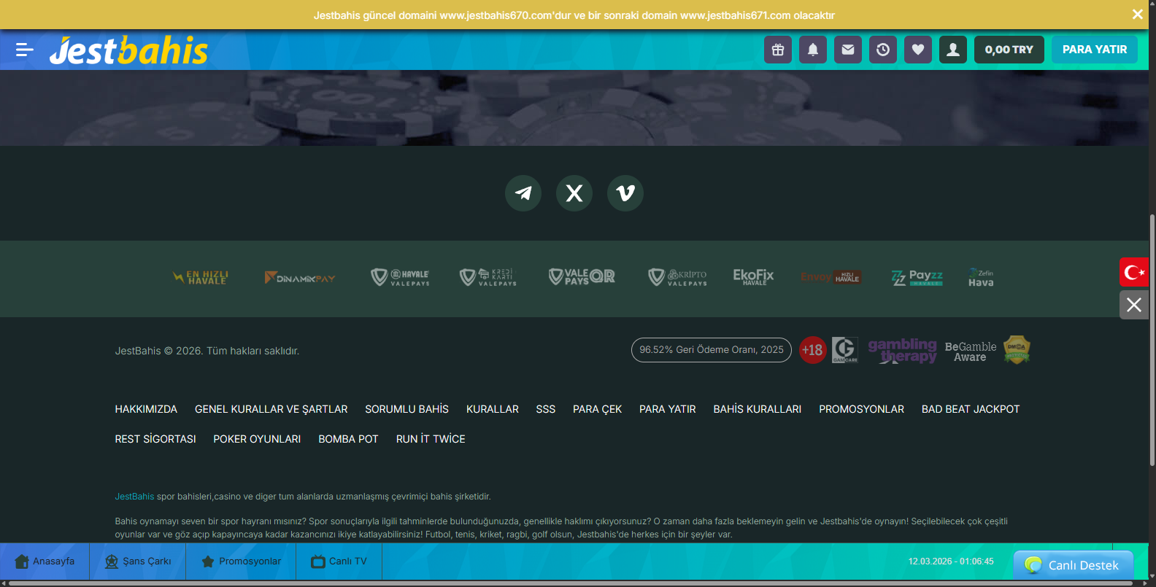Open the hamburger side menu
This screenshot has height=587, width=1156.
[x=25, y=50]
